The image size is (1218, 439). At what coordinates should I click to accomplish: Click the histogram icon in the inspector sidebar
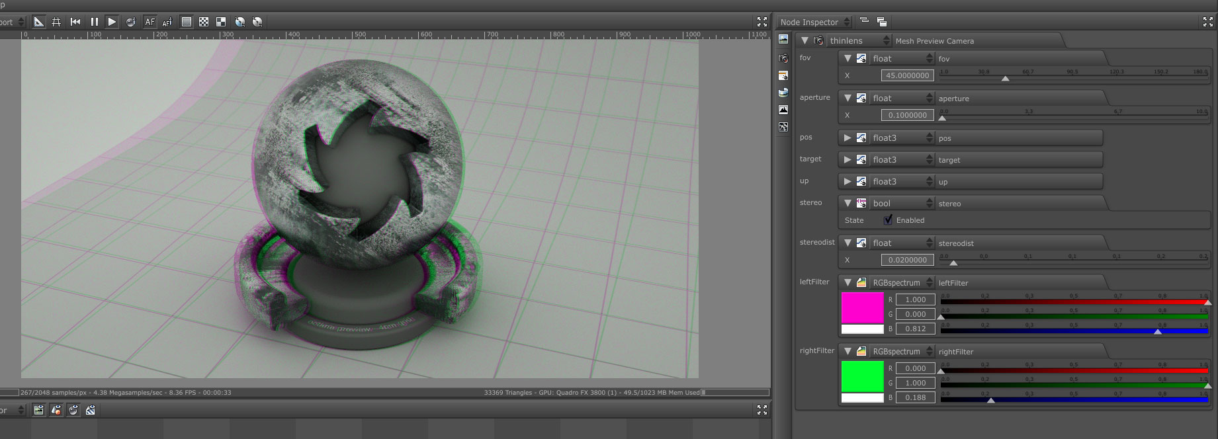783,110
